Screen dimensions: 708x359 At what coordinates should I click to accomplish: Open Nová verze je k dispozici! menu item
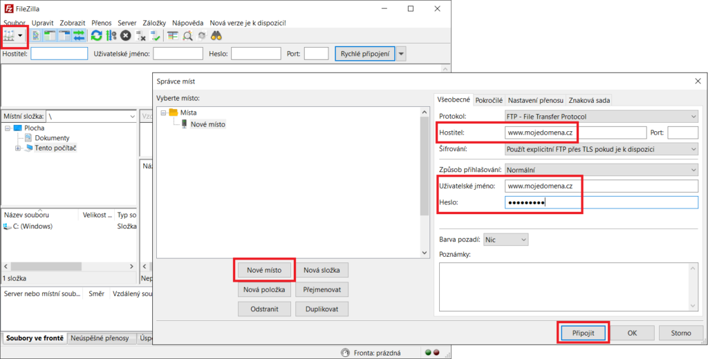coord(248,23)
